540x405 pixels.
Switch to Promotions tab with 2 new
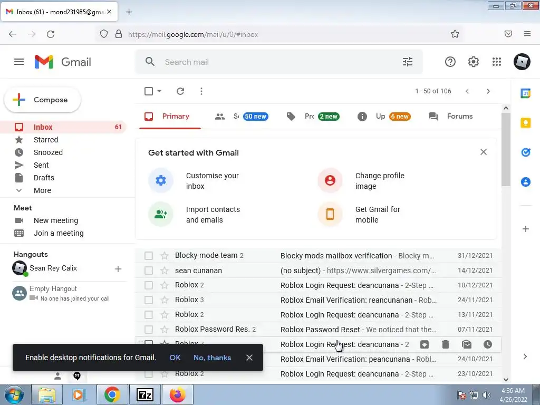313,117
